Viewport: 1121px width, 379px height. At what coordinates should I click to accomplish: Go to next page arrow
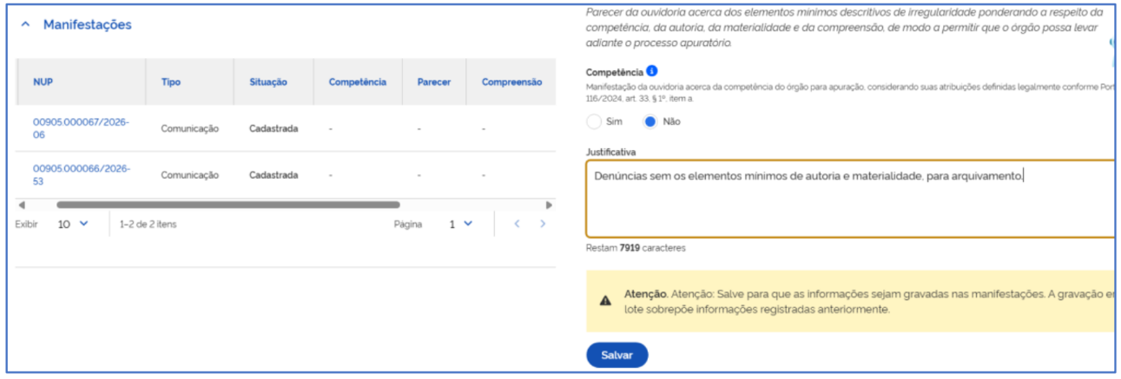pyautogui.click(x=543, y=224)
